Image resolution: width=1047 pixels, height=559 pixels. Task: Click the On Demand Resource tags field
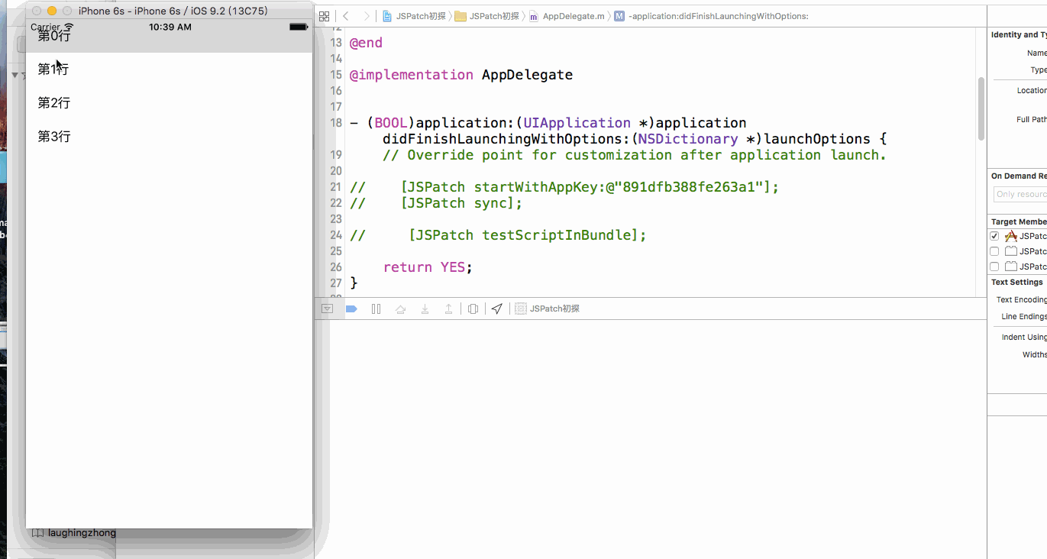(1020, 194)
